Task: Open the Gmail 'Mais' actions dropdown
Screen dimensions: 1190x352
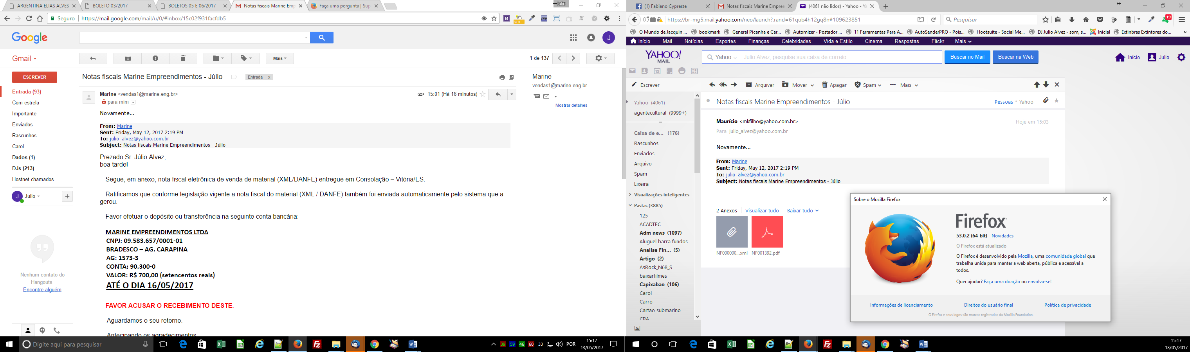Action: coord(280,58)
